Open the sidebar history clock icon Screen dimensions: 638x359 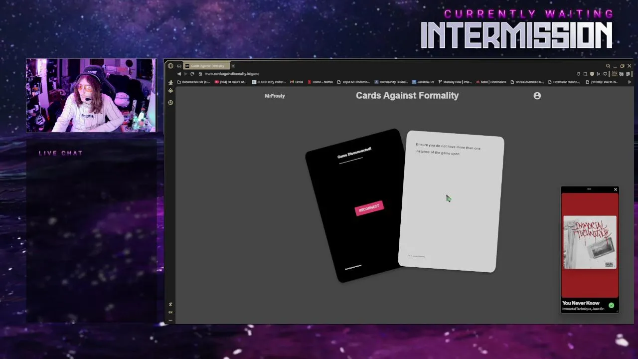tap(170, 103)
